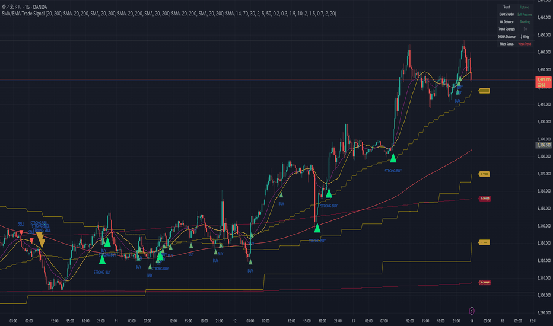Click date label 12 on time axis
553x326 pixels.
click(x=235, y=321)
